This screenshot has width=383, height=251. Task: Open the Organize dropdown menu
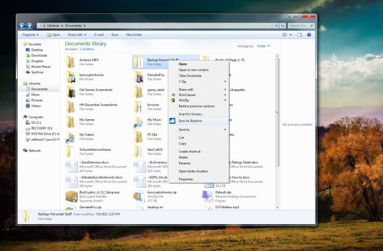(x=30, y=35)
